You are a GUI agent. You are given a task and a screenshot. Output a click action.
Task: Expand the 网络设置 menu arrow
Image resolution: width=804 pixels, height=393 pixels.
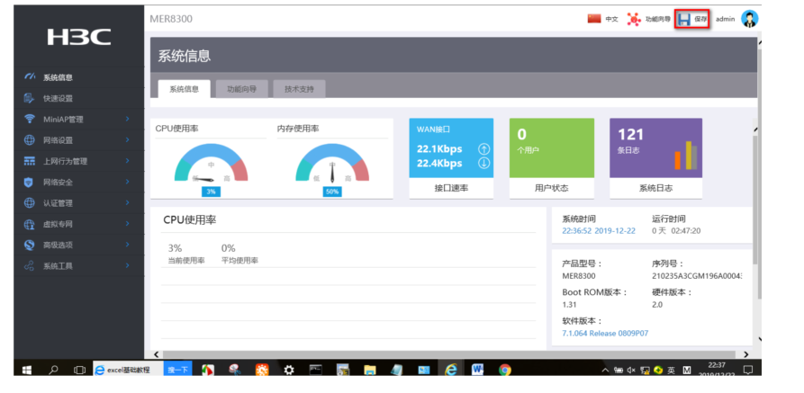pyautogui.click(x=127, y=140)
